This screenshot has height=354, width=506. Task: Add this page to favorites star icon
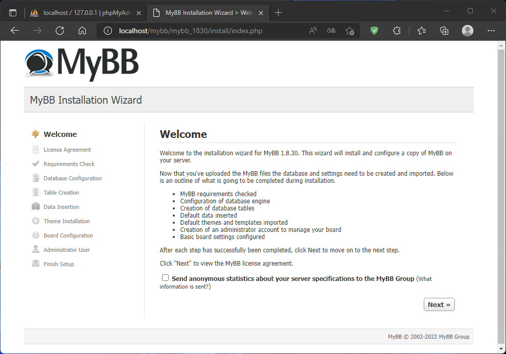(x=350, y=31)
